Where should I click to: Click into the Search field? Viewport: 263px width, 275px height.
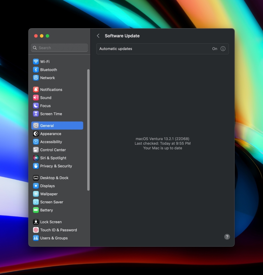click(59, 48)
